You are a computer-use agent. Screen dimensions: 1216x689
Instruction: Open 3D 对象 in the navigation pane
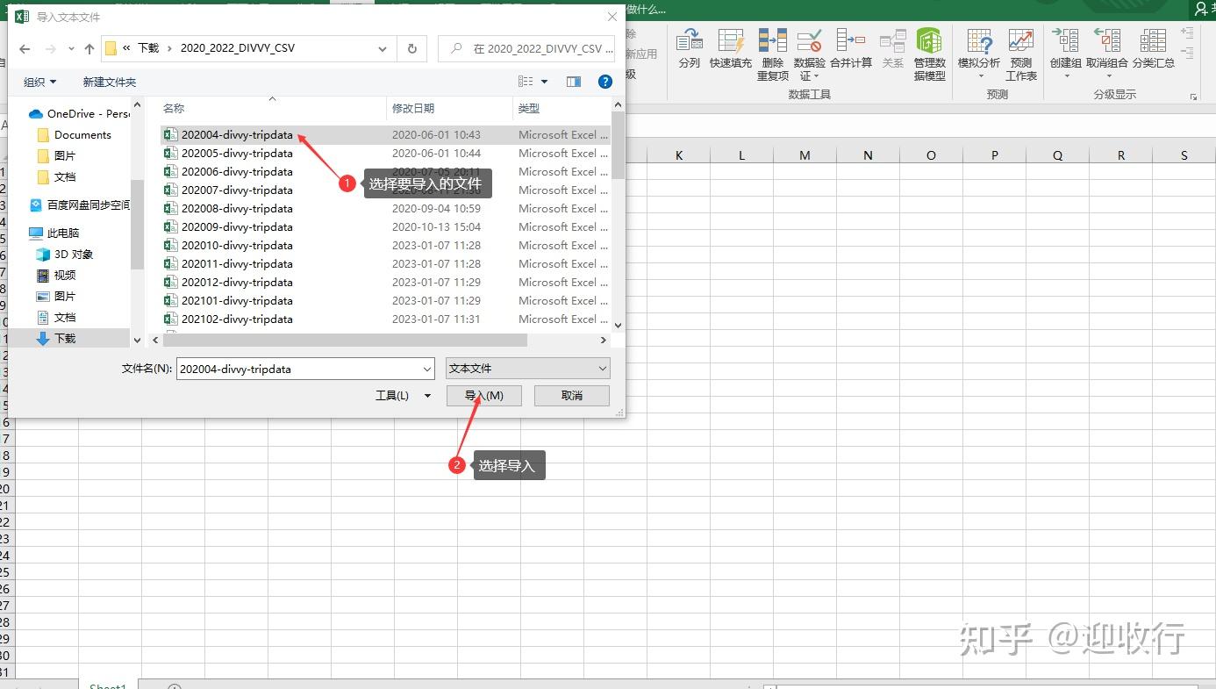coord(64,255)
